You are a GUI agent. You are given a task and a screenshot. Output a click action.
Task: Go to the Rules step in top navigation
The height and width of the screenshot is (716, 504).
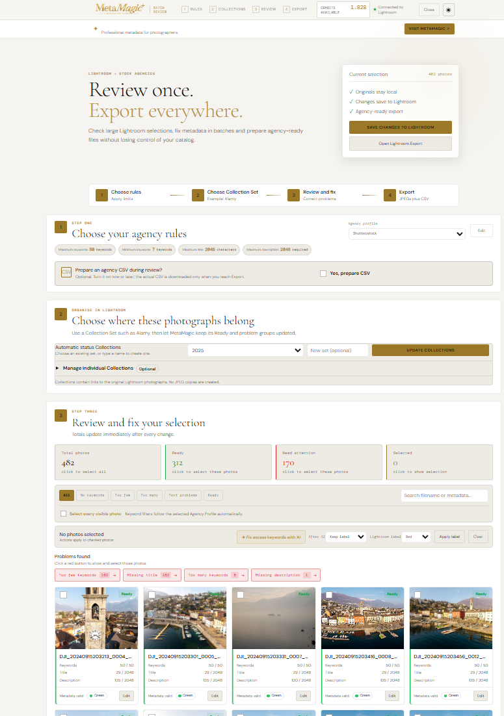coord(192,9)
